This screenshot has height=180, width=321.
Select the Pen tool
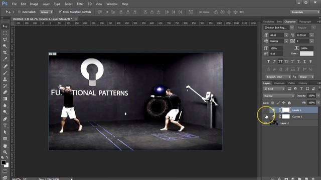tap(5, 119)
